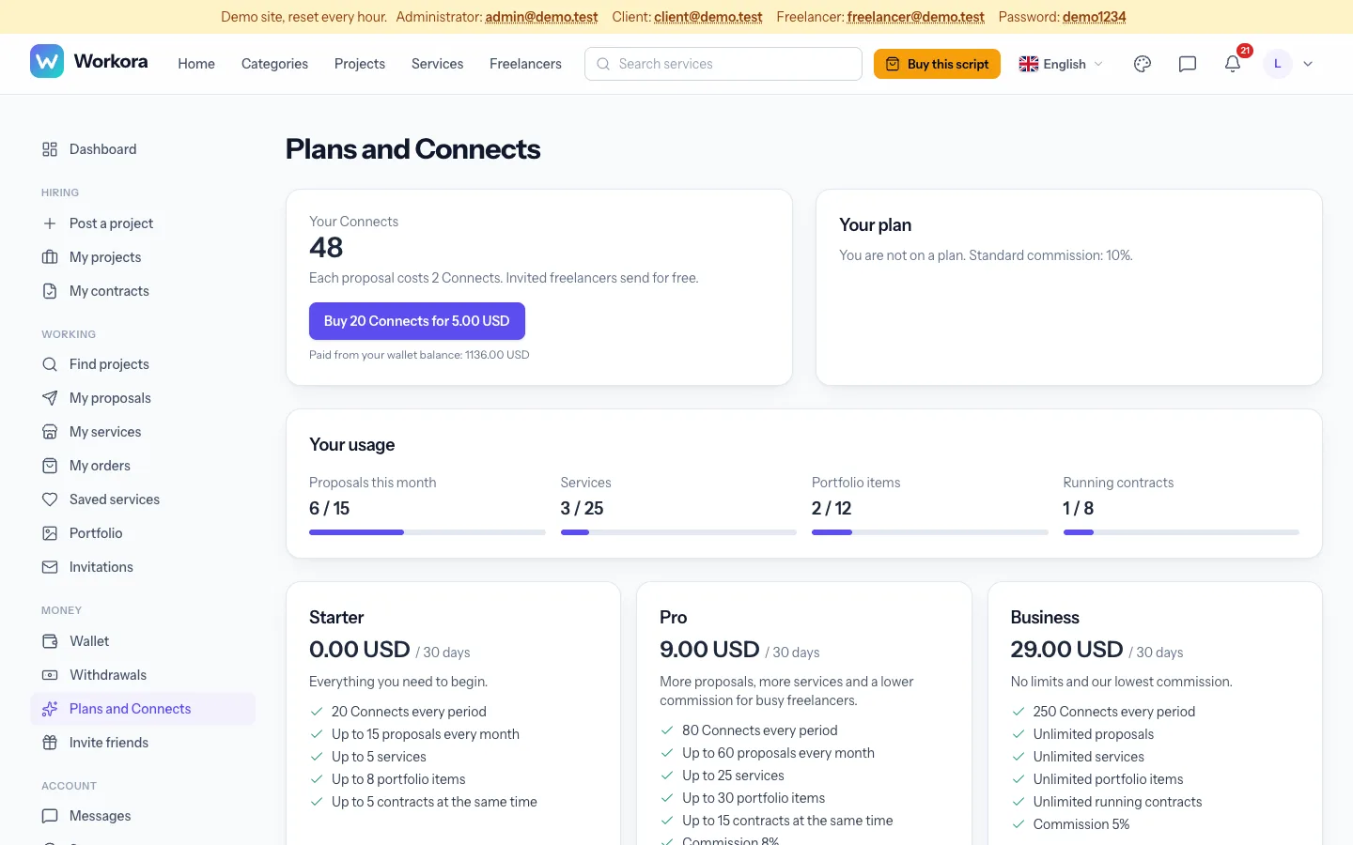Open the English language dropdown
The image size is (1353, 845).
coord(1061,64)
